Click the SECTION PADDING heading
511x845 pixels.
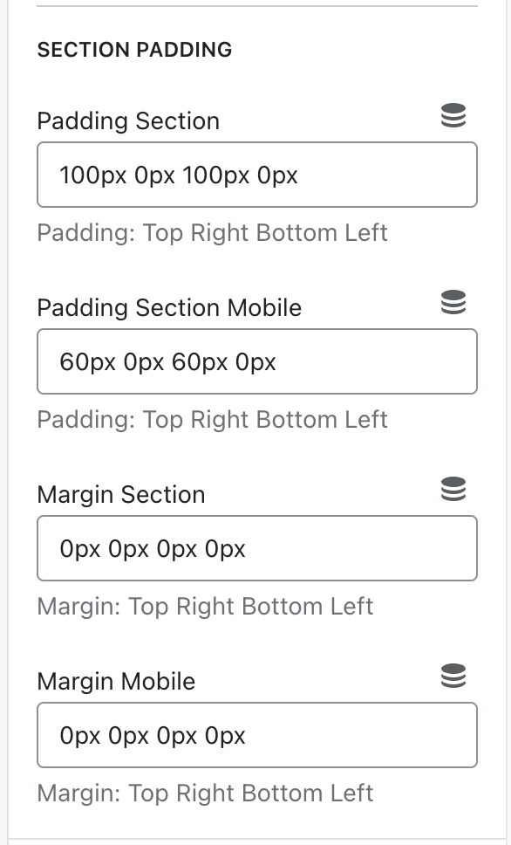[x=134, y=50]
